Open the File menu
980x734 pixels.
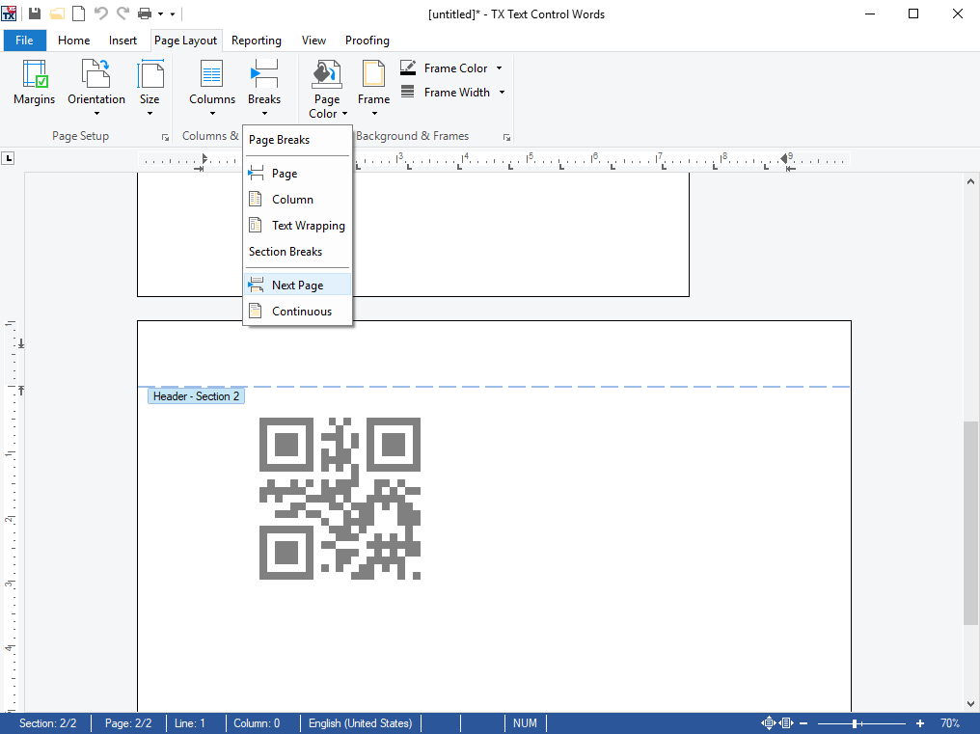point(25,41)
